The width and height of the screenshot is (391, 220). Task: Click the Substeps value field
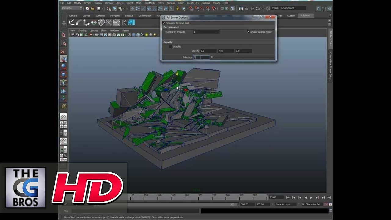(x=202, y=57)
